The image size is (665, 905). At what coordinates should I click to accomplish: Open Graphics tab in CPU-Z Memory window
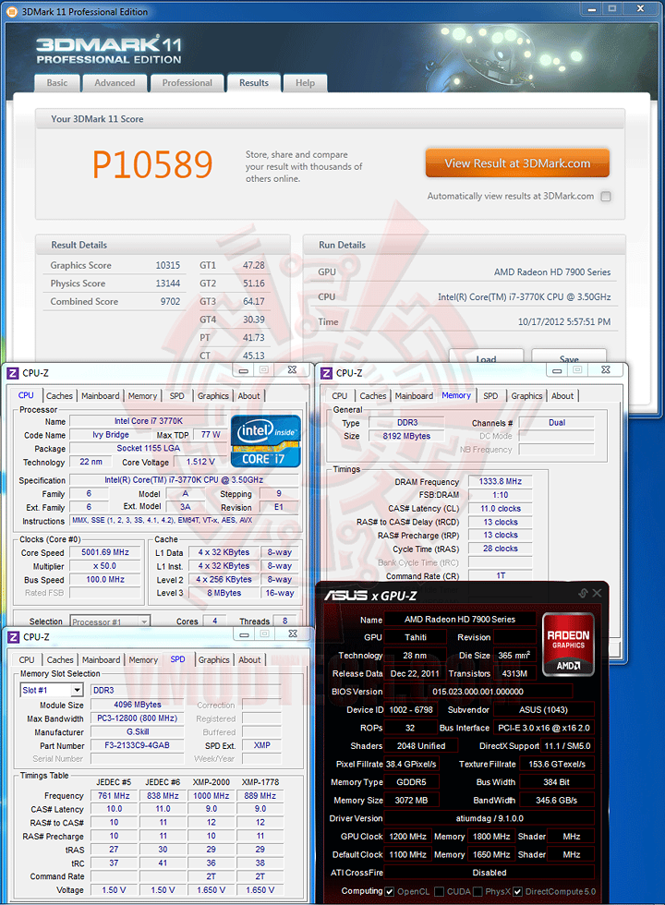click(526, 396)
